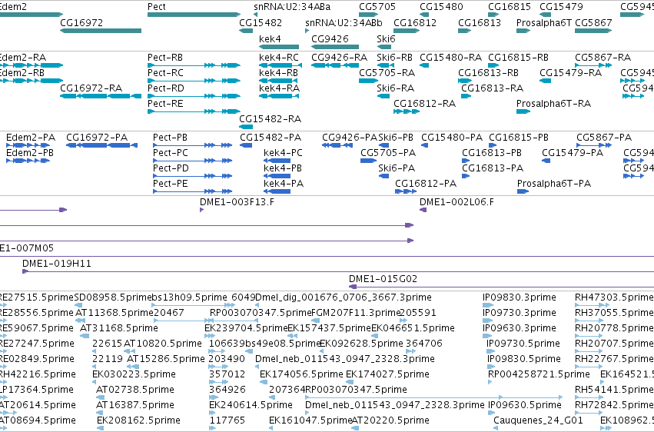Viewport: 654px width, 432px height.
Task: Select the CG5705-RA transcript label
Action: (x=387, y=72)
